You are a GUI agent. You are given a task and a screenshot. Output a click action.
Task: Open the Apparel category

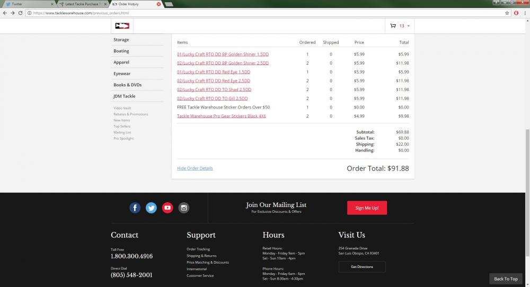click(121, 62)
